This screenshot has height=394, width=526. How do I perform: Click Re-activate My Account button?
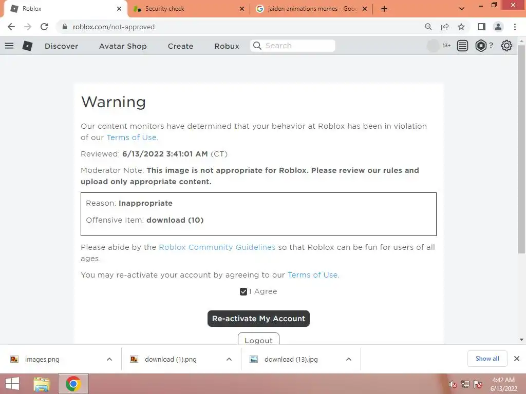pyautogui.click(x=259, y=319)
